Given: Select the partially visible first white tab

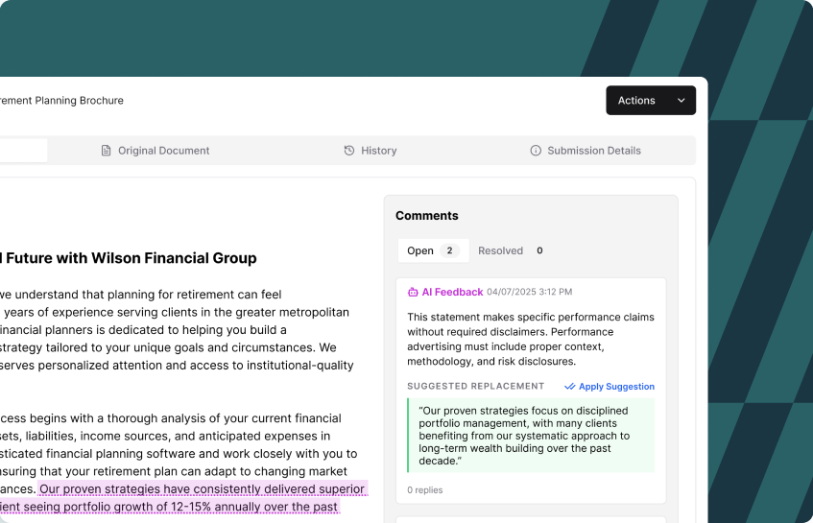Looking at the screenshot, I should [x=23, y=151].
